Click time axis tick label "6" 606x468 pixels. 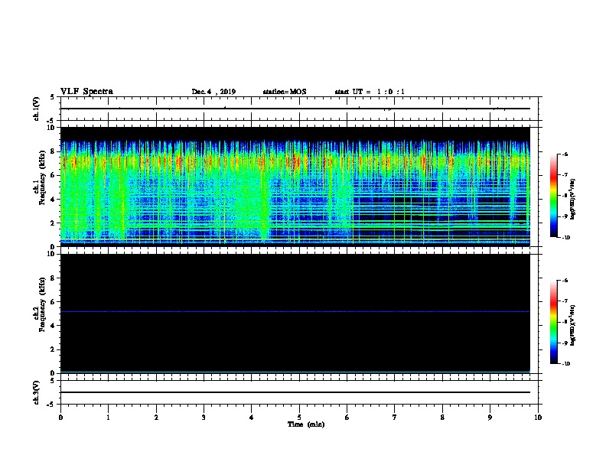point(347,418)
